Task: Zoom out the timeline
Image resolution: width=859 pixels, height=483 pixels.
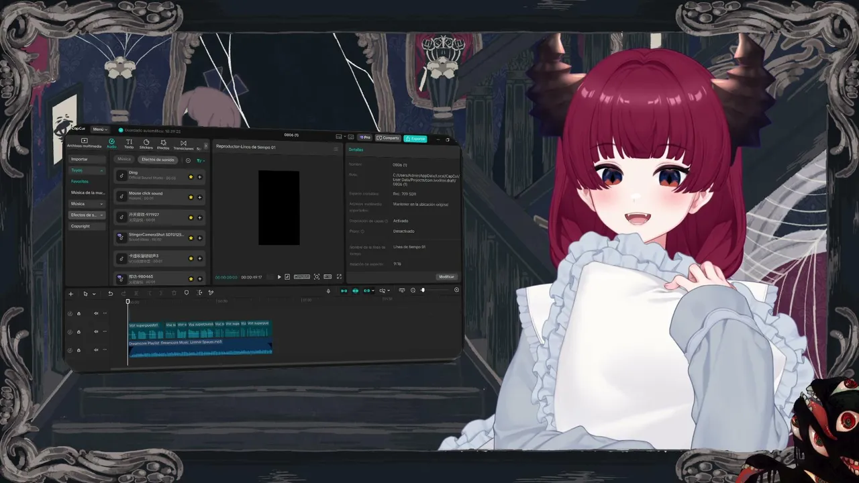Action: (413, 290)
